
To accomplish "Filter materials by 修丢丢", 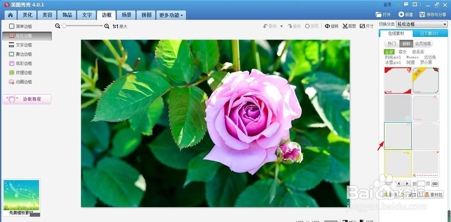I will (418, 52).
